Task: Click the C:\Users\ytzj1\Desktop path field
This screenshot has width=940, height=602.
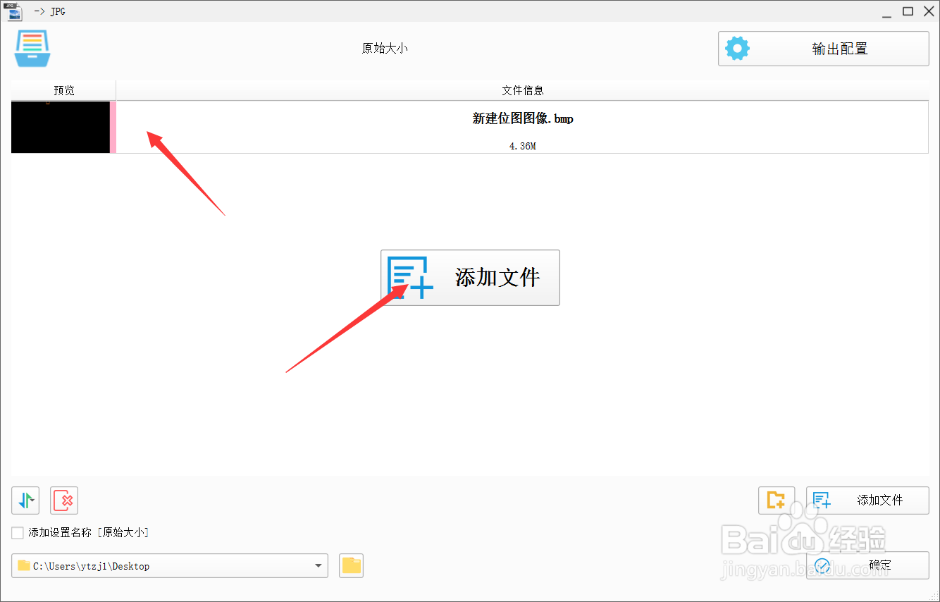Action: pyautogui.click(x=170, y=565)
